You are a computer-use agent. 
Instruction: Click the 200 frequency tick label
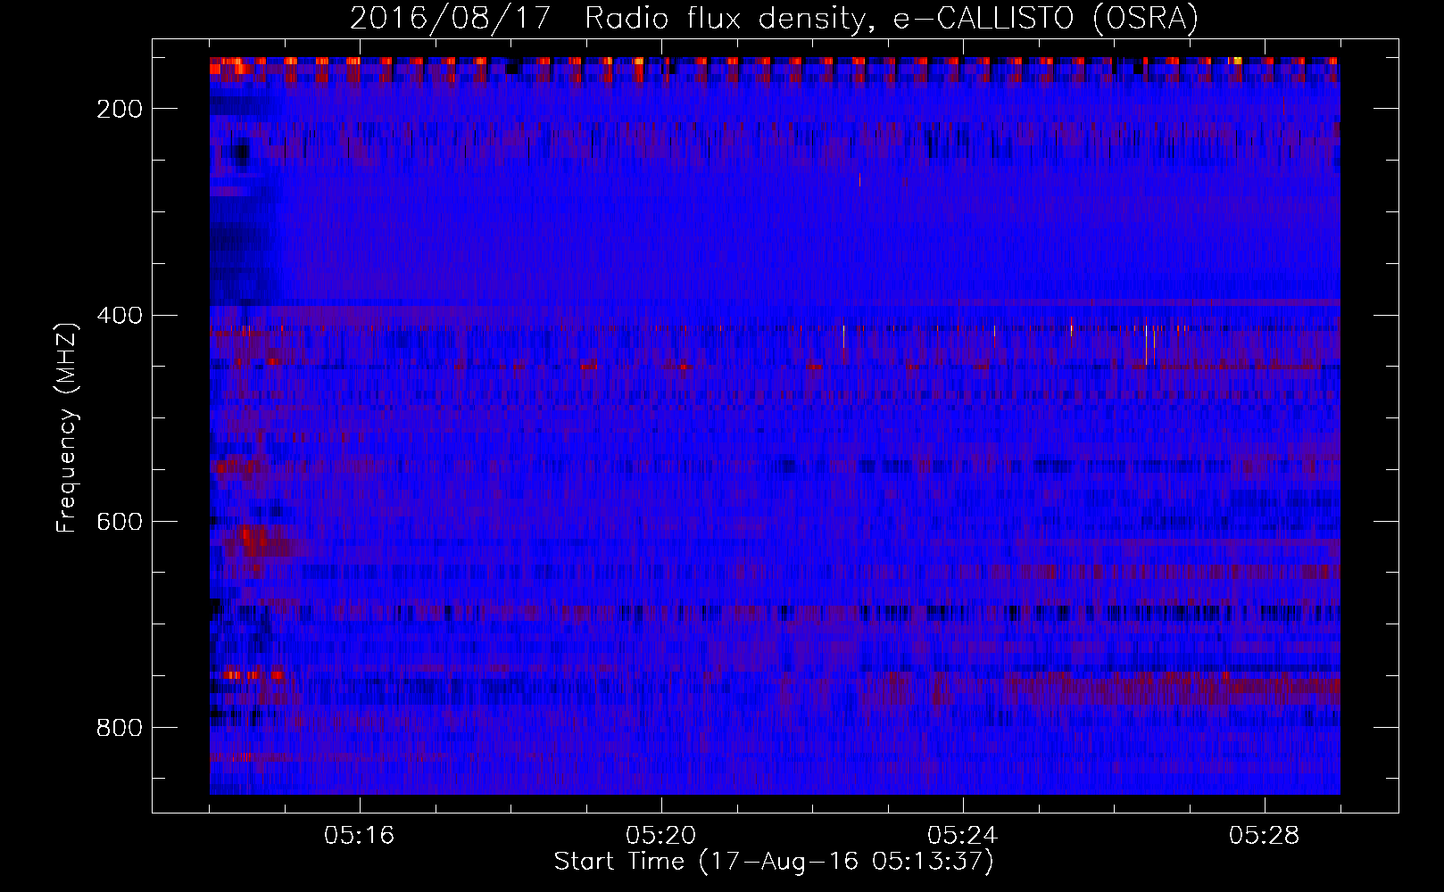point(120,109)
